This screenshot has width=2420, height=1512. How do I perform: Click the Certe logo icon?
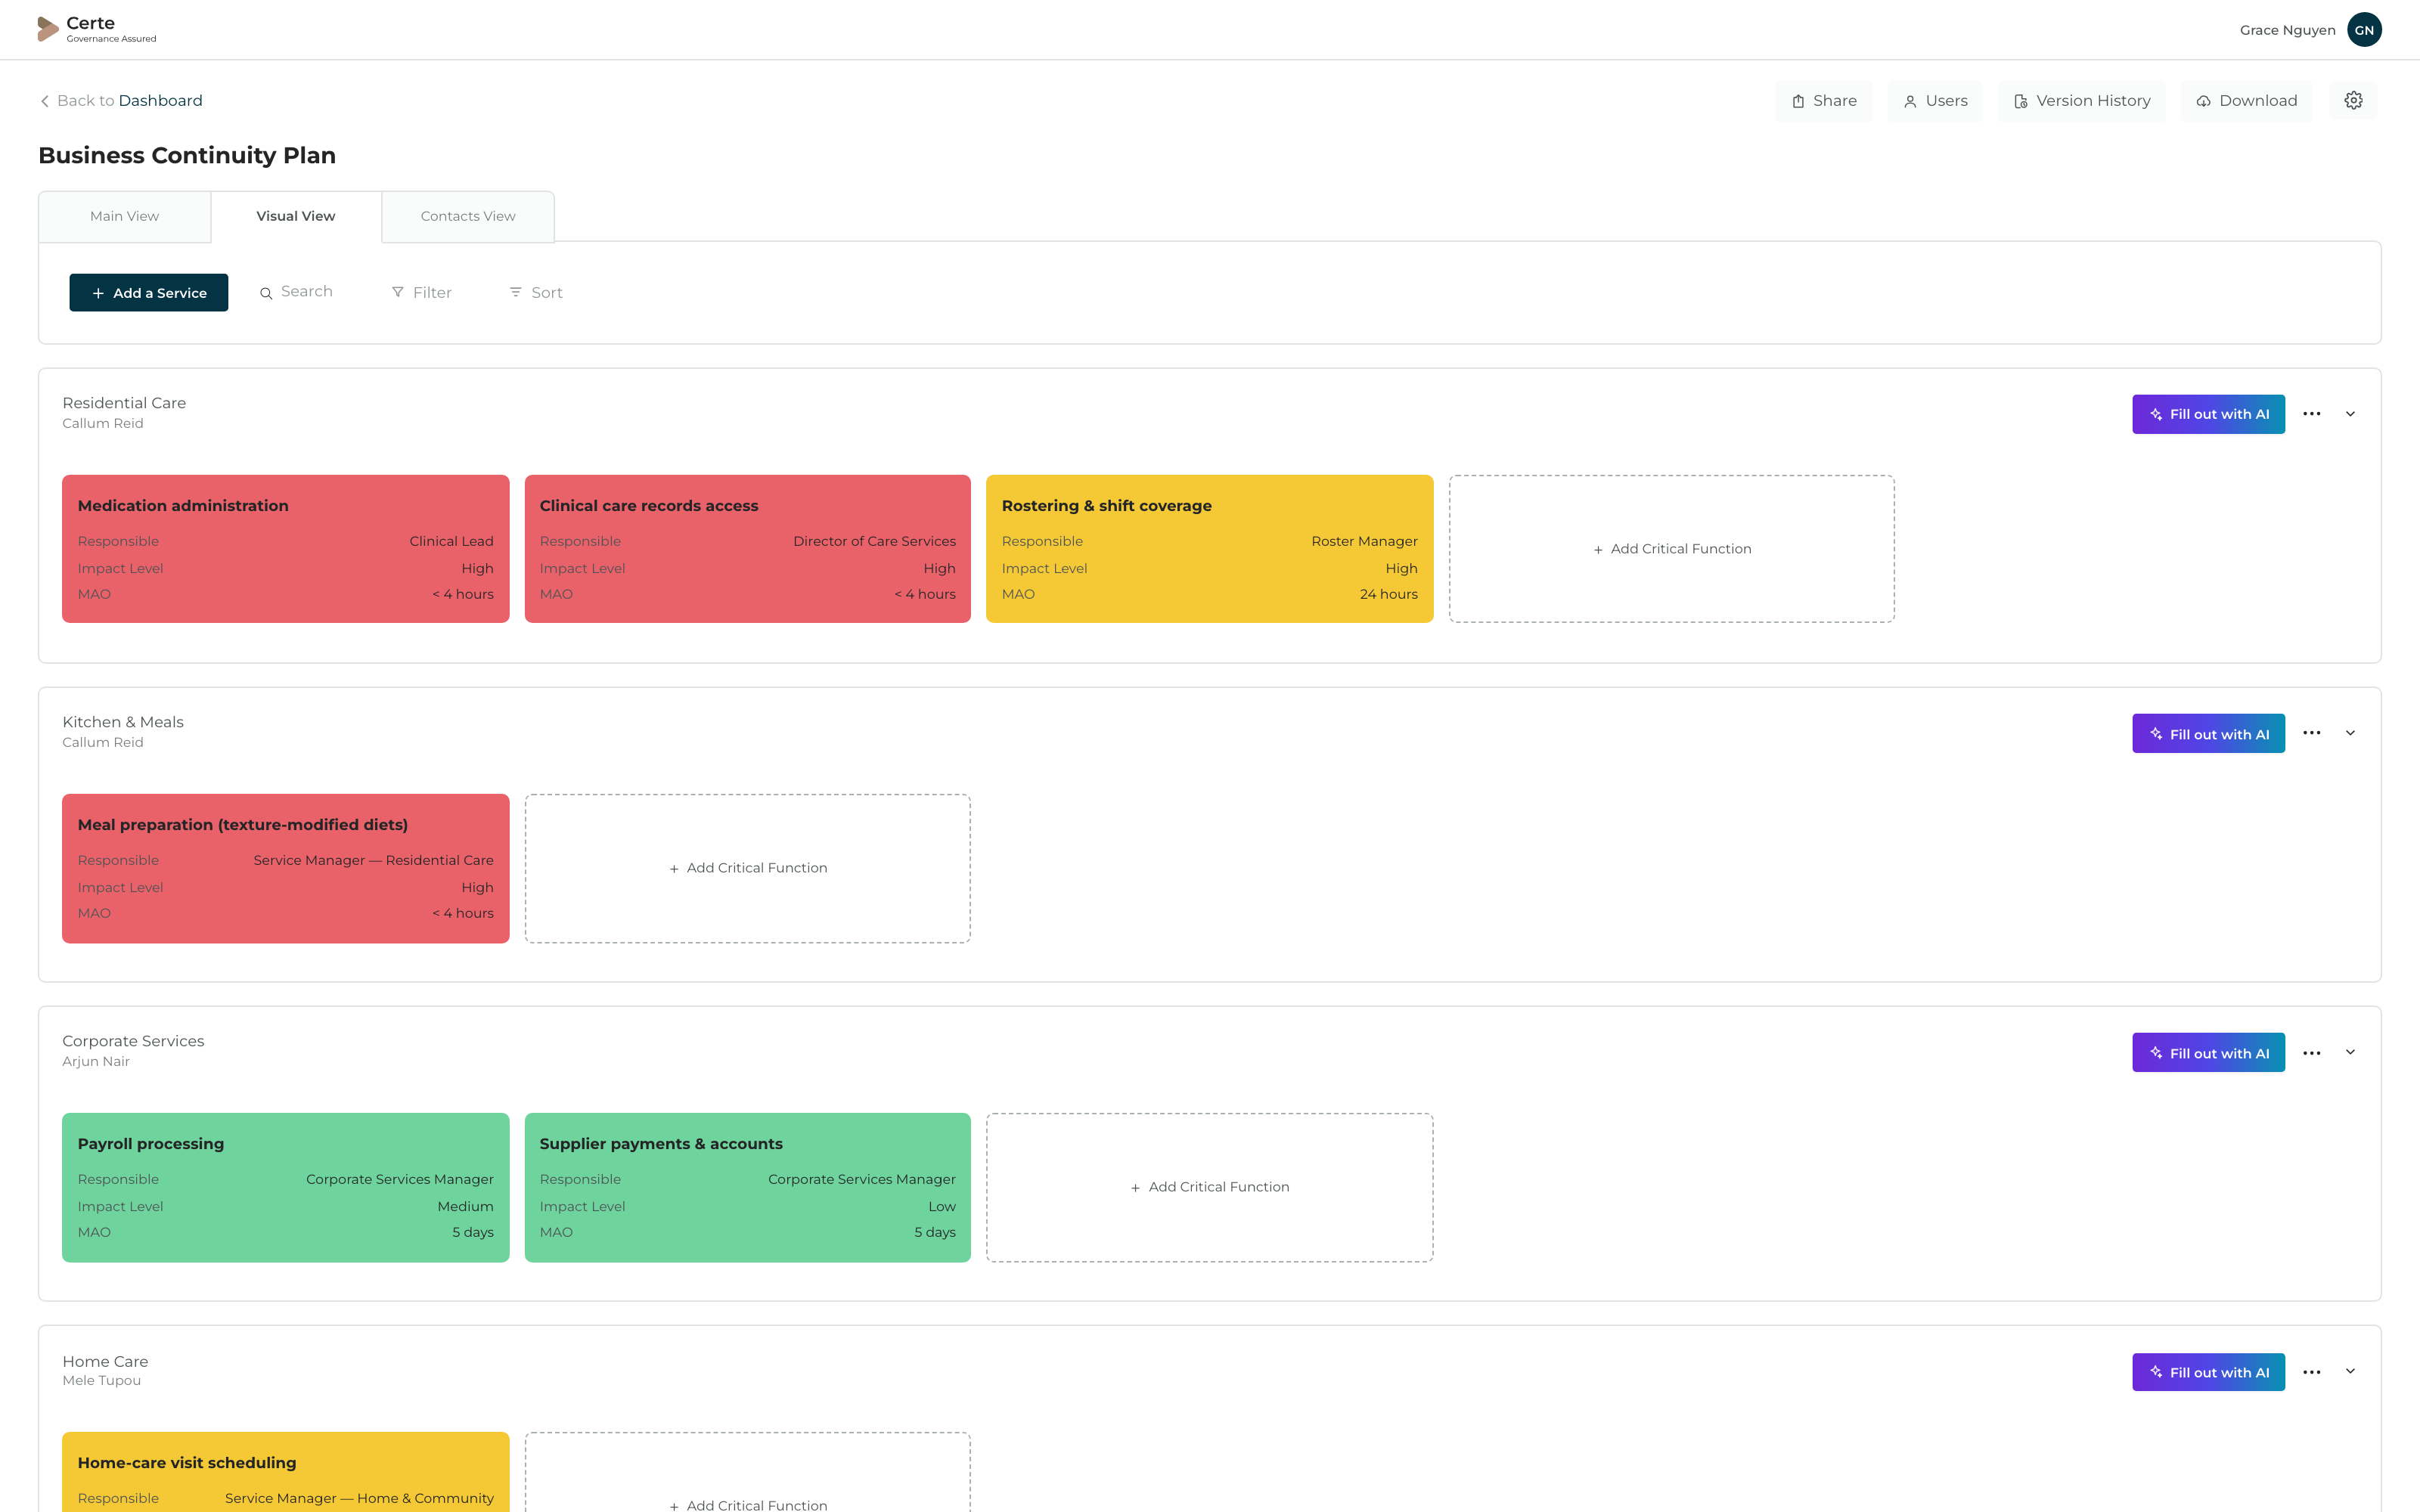48,29
